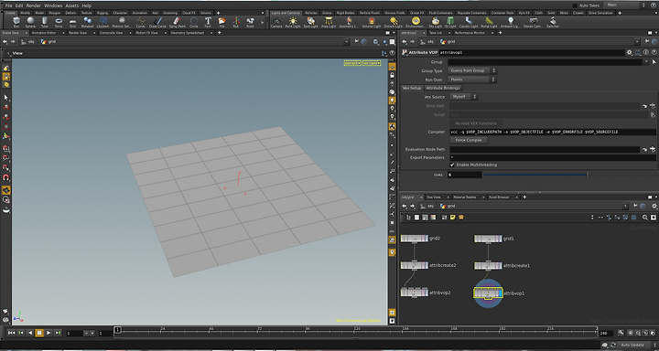Screen dimensions: 659x351
Task: Toggle the viewport lock icon
Action: pyautogui.click(x=392, y=75)
